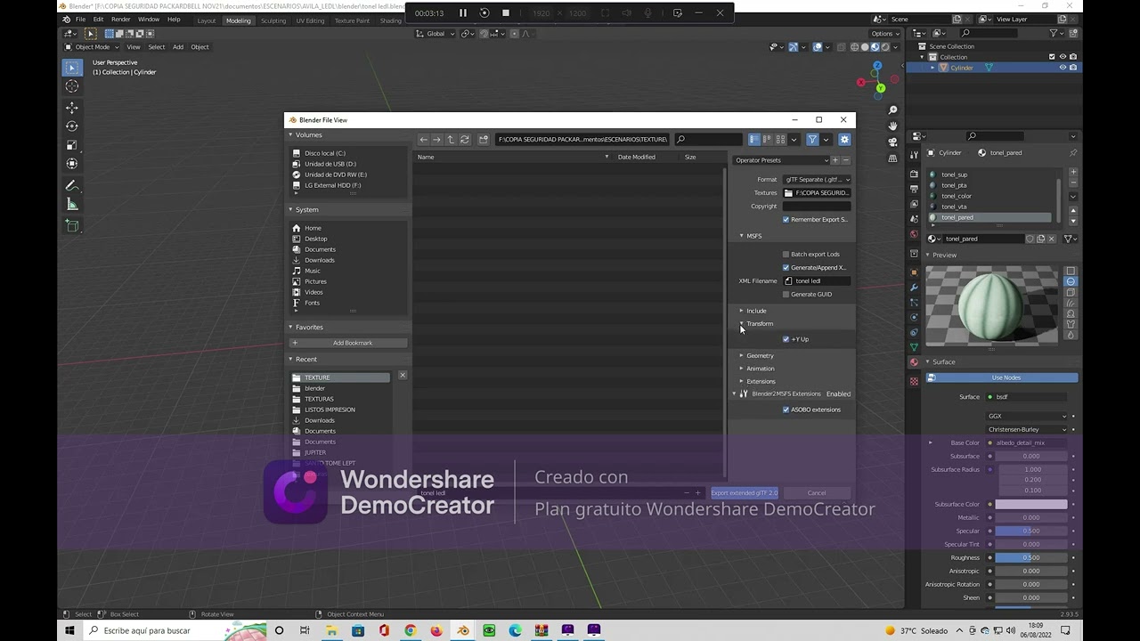Open the Edit menu

(x=98, y=19)
